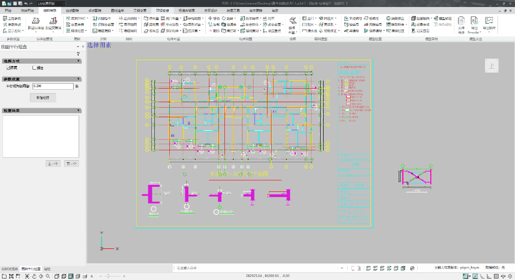Open the 属性 tab at bottom
This screenshot has width=515, height=280.
point(47,269)
